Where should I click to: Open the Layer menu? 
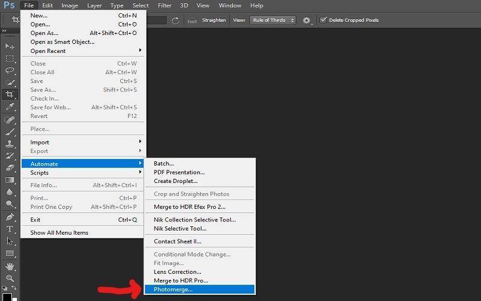(94, 5)
